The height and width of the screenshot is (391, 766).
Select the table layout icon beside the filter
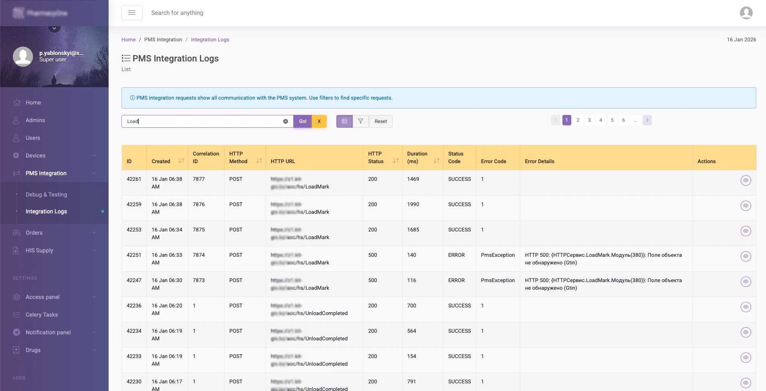[344, 121]
